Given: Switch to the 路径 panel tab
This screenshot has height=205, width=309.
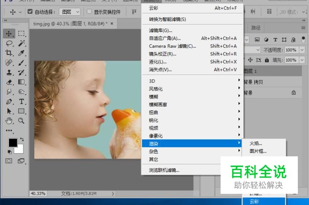Looking at the screenshot, I should click(256, 28).
